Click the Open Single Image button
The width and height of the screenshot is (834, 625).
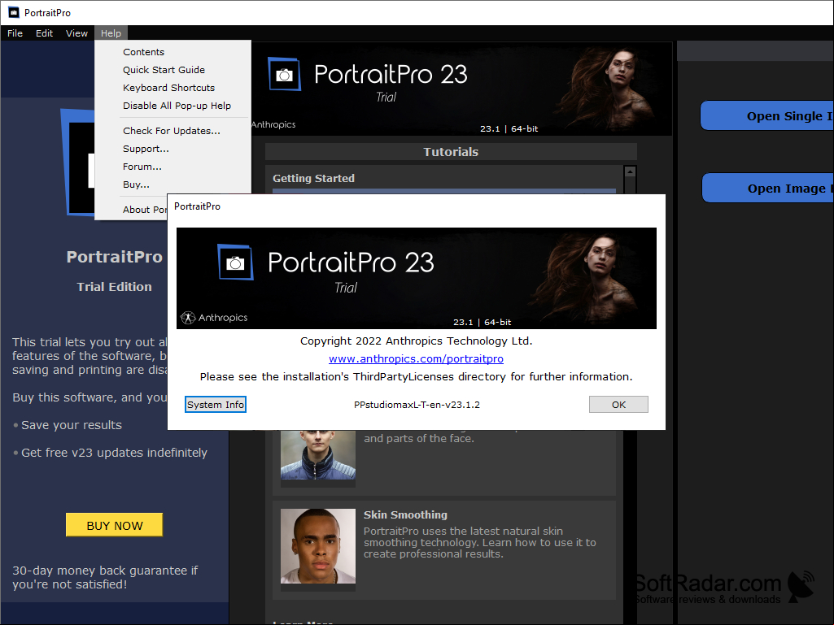click(767, 116)
